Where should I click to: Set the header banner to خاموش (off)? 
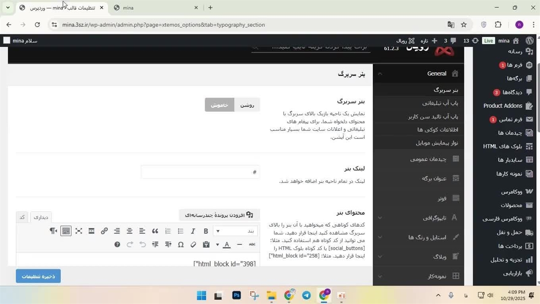pos(219,105)
